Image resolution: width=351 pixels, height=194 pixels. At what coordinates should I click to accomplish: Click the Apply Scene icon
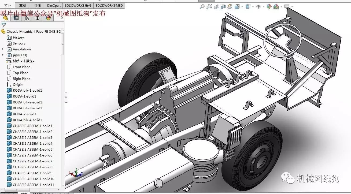click(276, 7)
